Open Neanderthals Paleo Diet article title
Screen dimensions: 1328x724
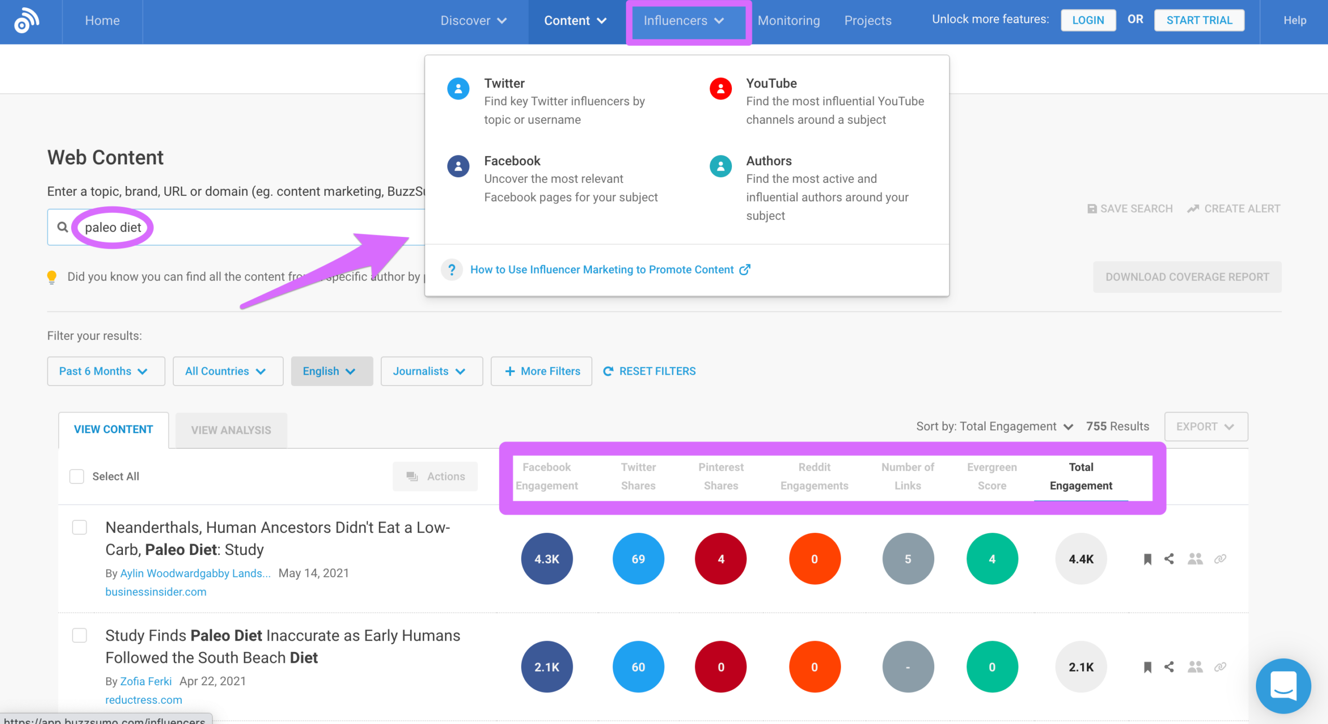click(x=278, y=538)
